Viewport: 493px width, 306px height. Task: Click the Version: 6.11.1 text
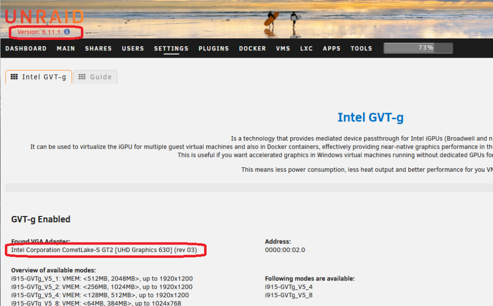(x=38, y=32)
